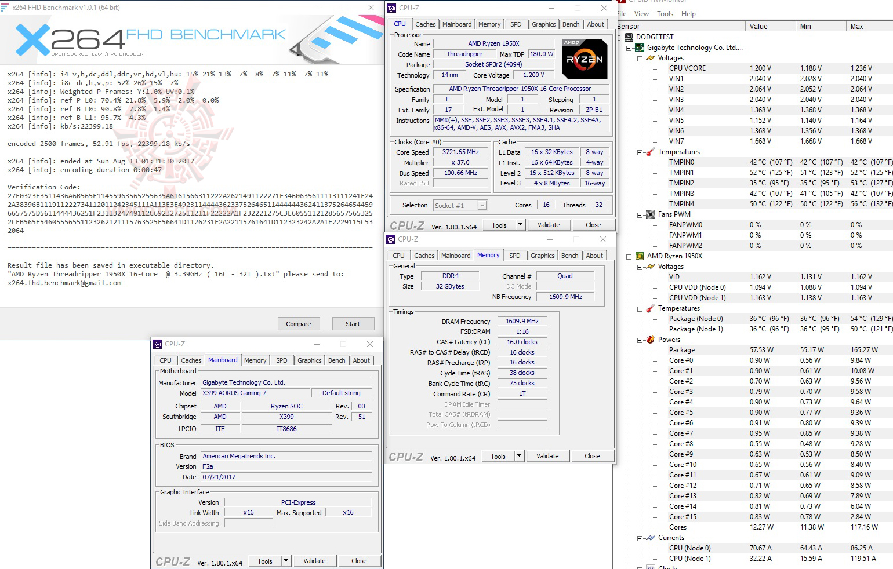Switch to the Graphics tab in CPU-Z

(543, 24)
